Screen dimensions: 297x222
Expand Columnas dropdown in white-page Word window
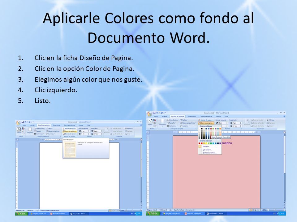click(x=39, y=134)
